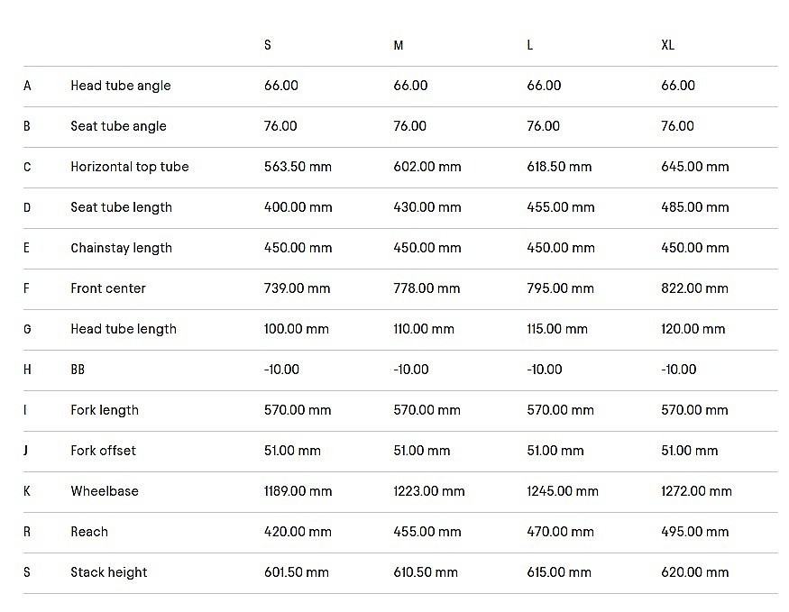Click the S size column header
Viewport: 789px width, 612px height.
[x=267, y=45]
